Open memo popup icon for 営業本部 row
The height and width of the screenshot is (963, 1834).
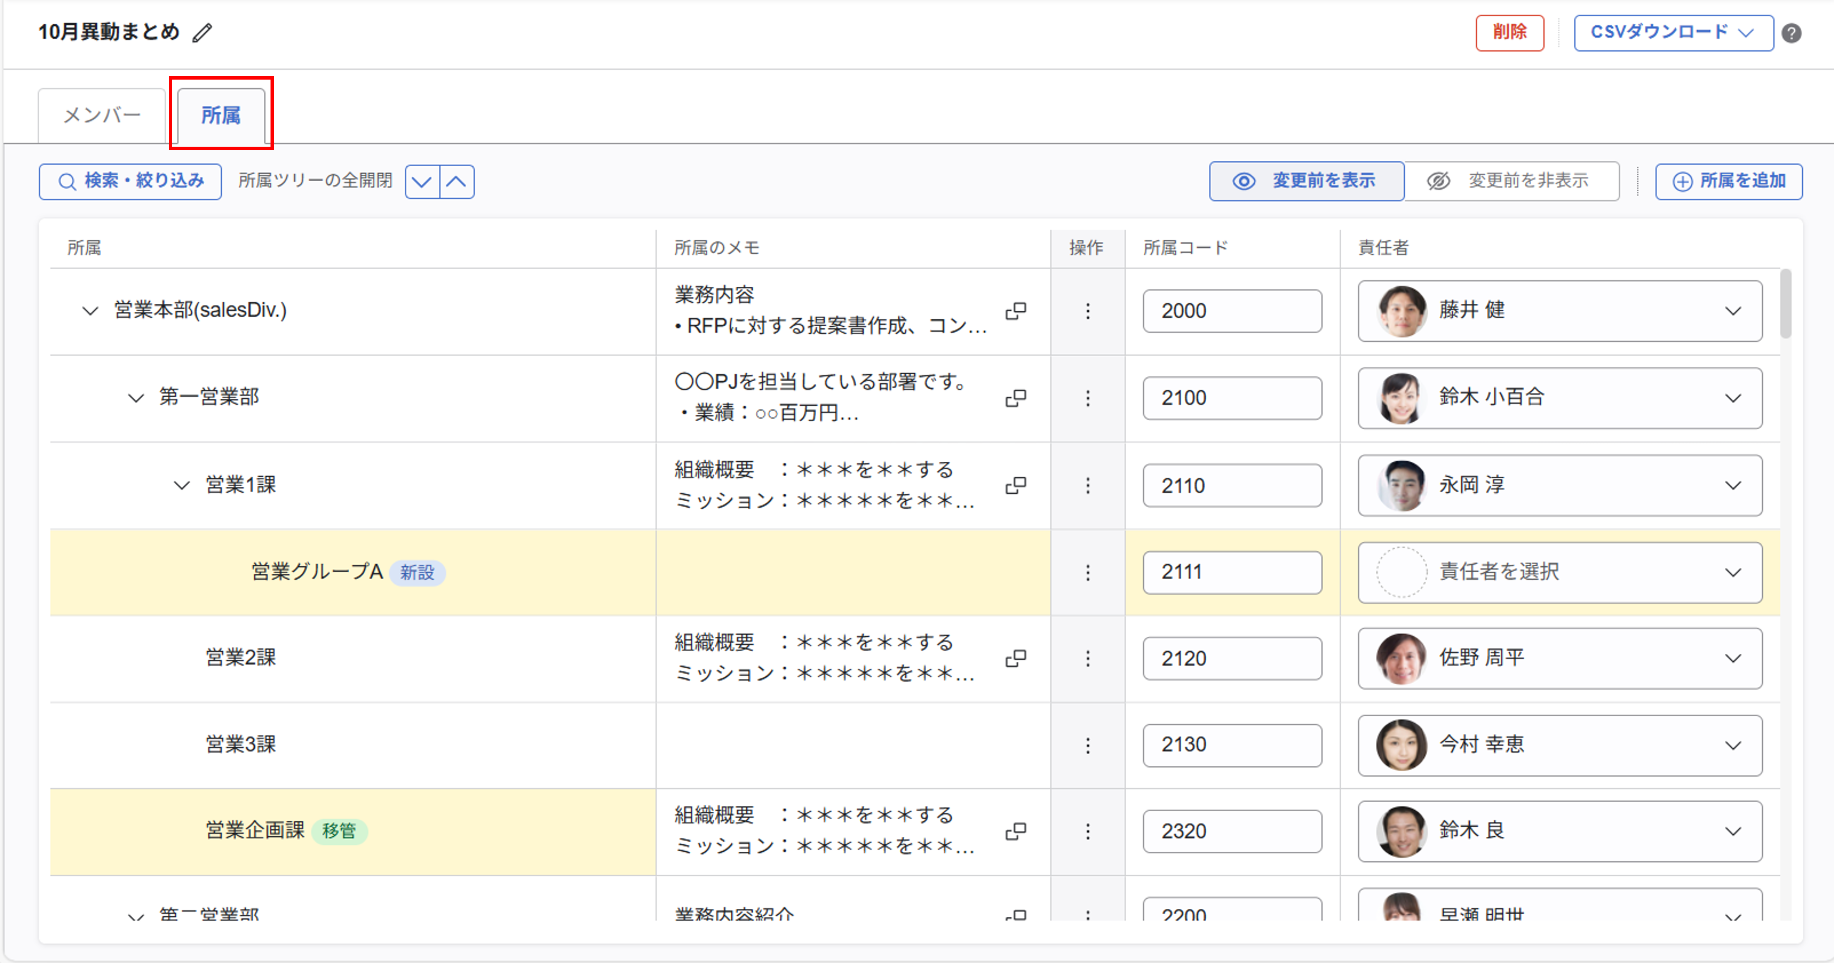pyautogui.click(x=1016, y=311)
